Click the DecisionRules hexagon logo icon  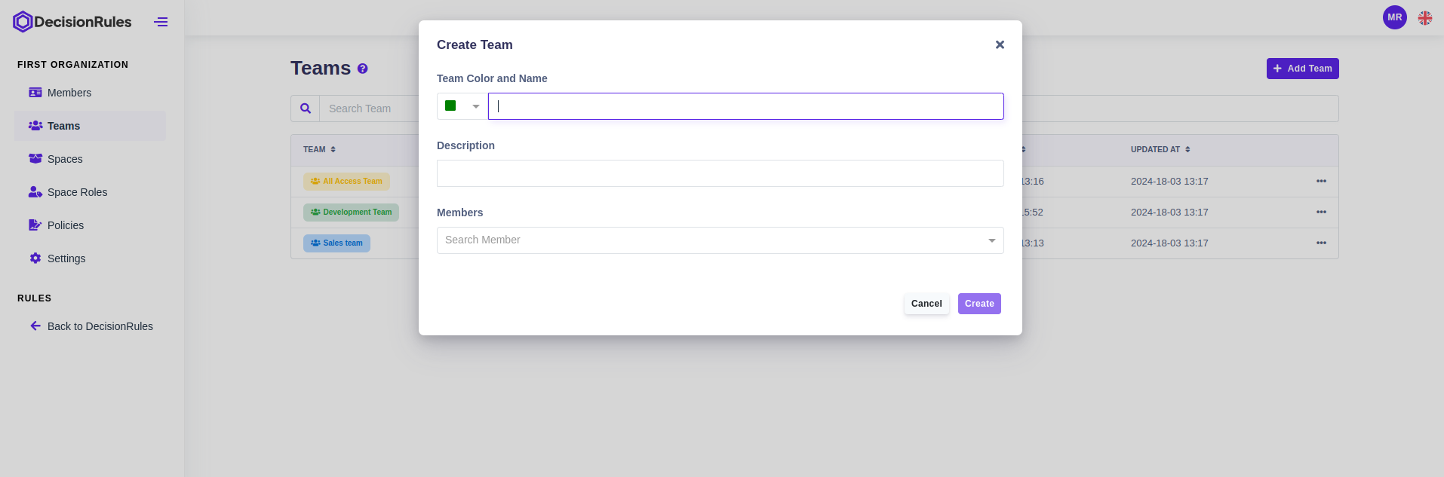[x=23, y=22]
